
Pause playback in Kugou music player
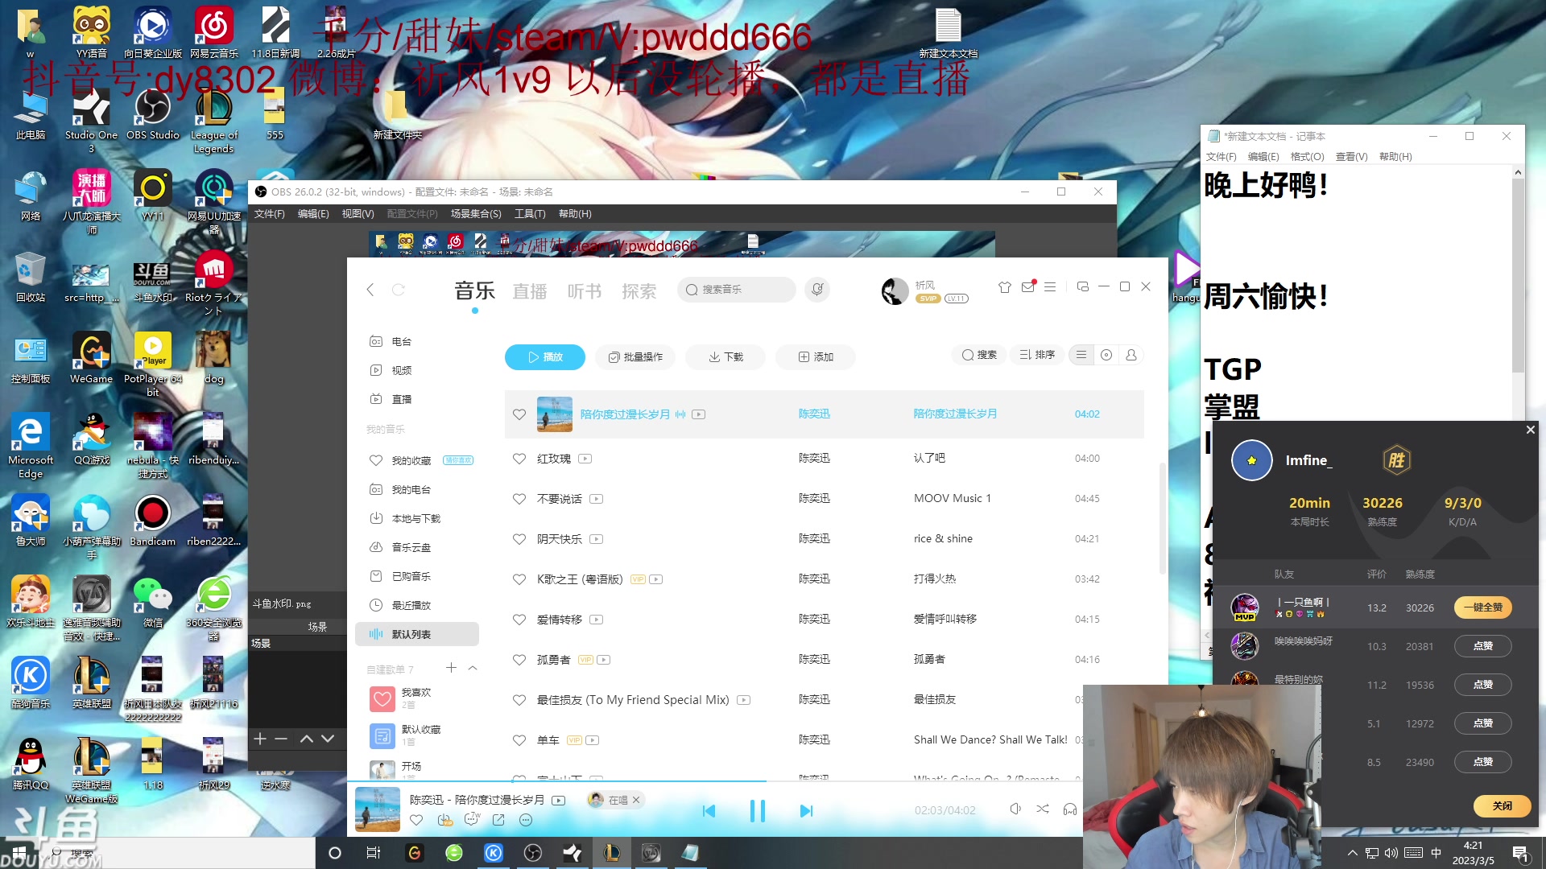click(757, 810)
